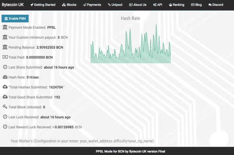Screen dimensions: 234x155
Task: Click the 5 BCN custom minimum payout value
Action: coord(63,37)
